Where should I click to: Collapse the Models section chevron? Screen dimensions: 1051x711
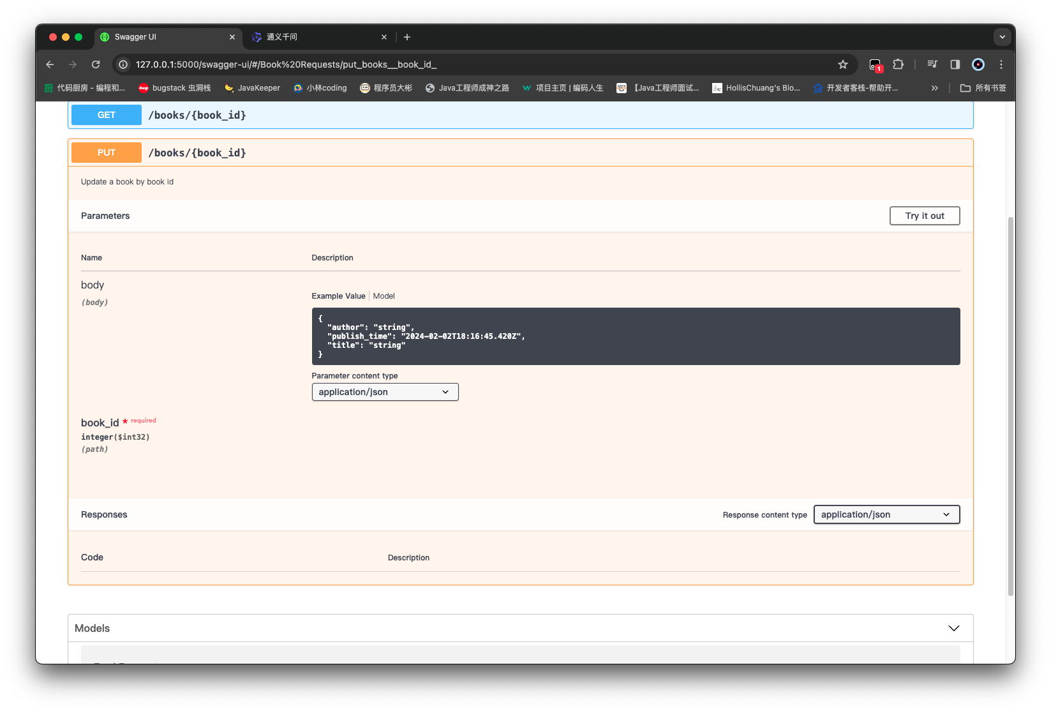[954, 628]
